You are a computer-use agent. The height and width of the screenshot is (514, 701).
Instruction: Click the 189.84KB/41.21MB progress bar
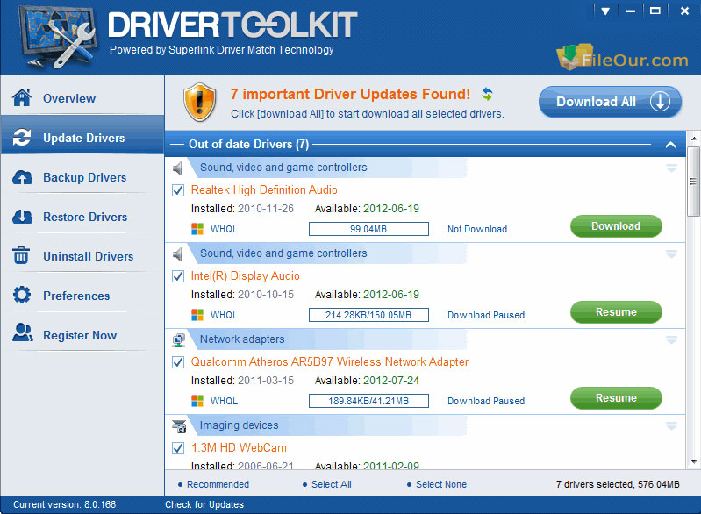tap(368, 401)
